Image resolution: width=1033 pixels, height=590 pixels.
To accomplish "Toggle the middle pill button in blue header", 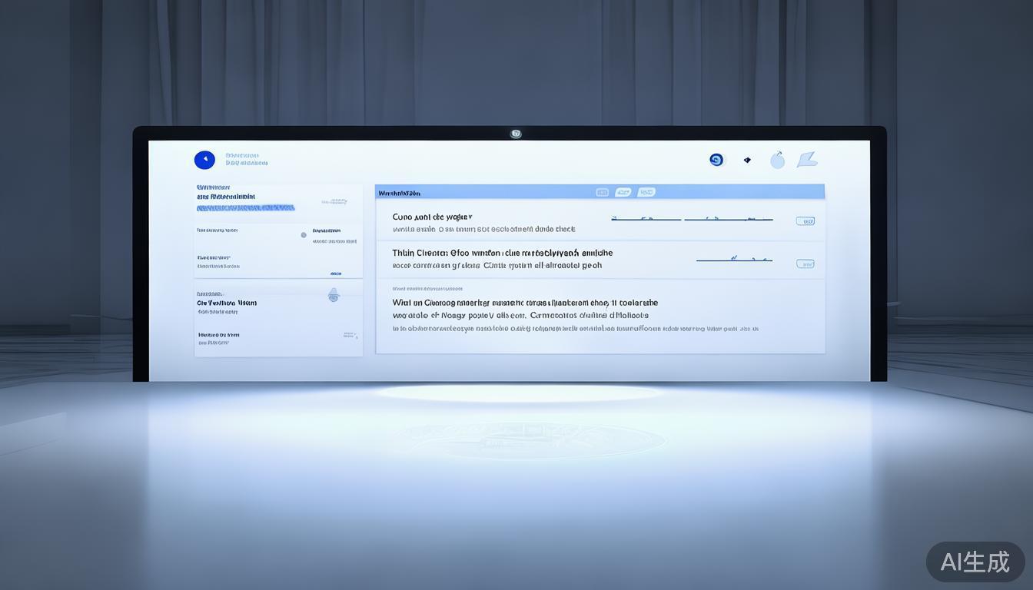I will pos(623,192).
